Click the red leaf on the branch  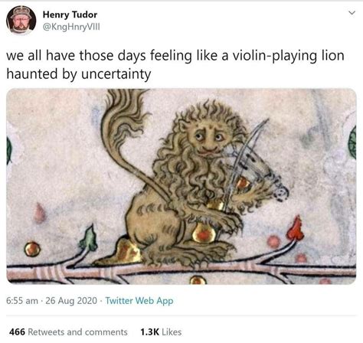[x=296, y=228]
